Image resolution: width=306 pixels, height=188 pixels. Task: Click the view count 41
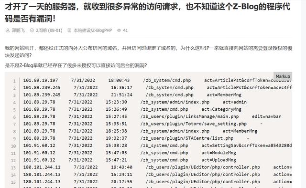(125, 31)
